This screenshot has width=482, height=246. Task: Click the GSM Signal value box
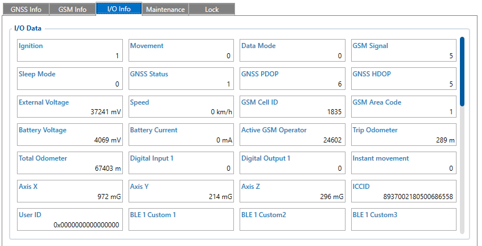pos(404,50)
